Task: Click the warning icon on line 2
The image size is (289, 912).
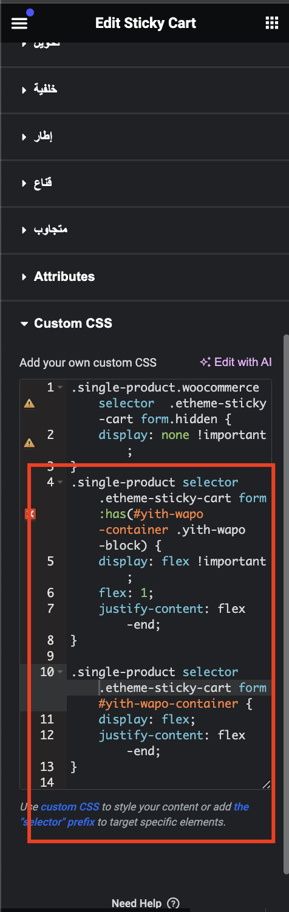Action: [x=29, y=443]
